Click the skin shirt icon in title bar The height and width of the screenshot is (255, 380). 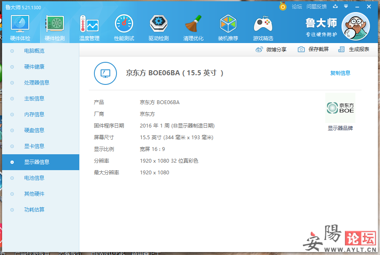(x=335, y=6)
